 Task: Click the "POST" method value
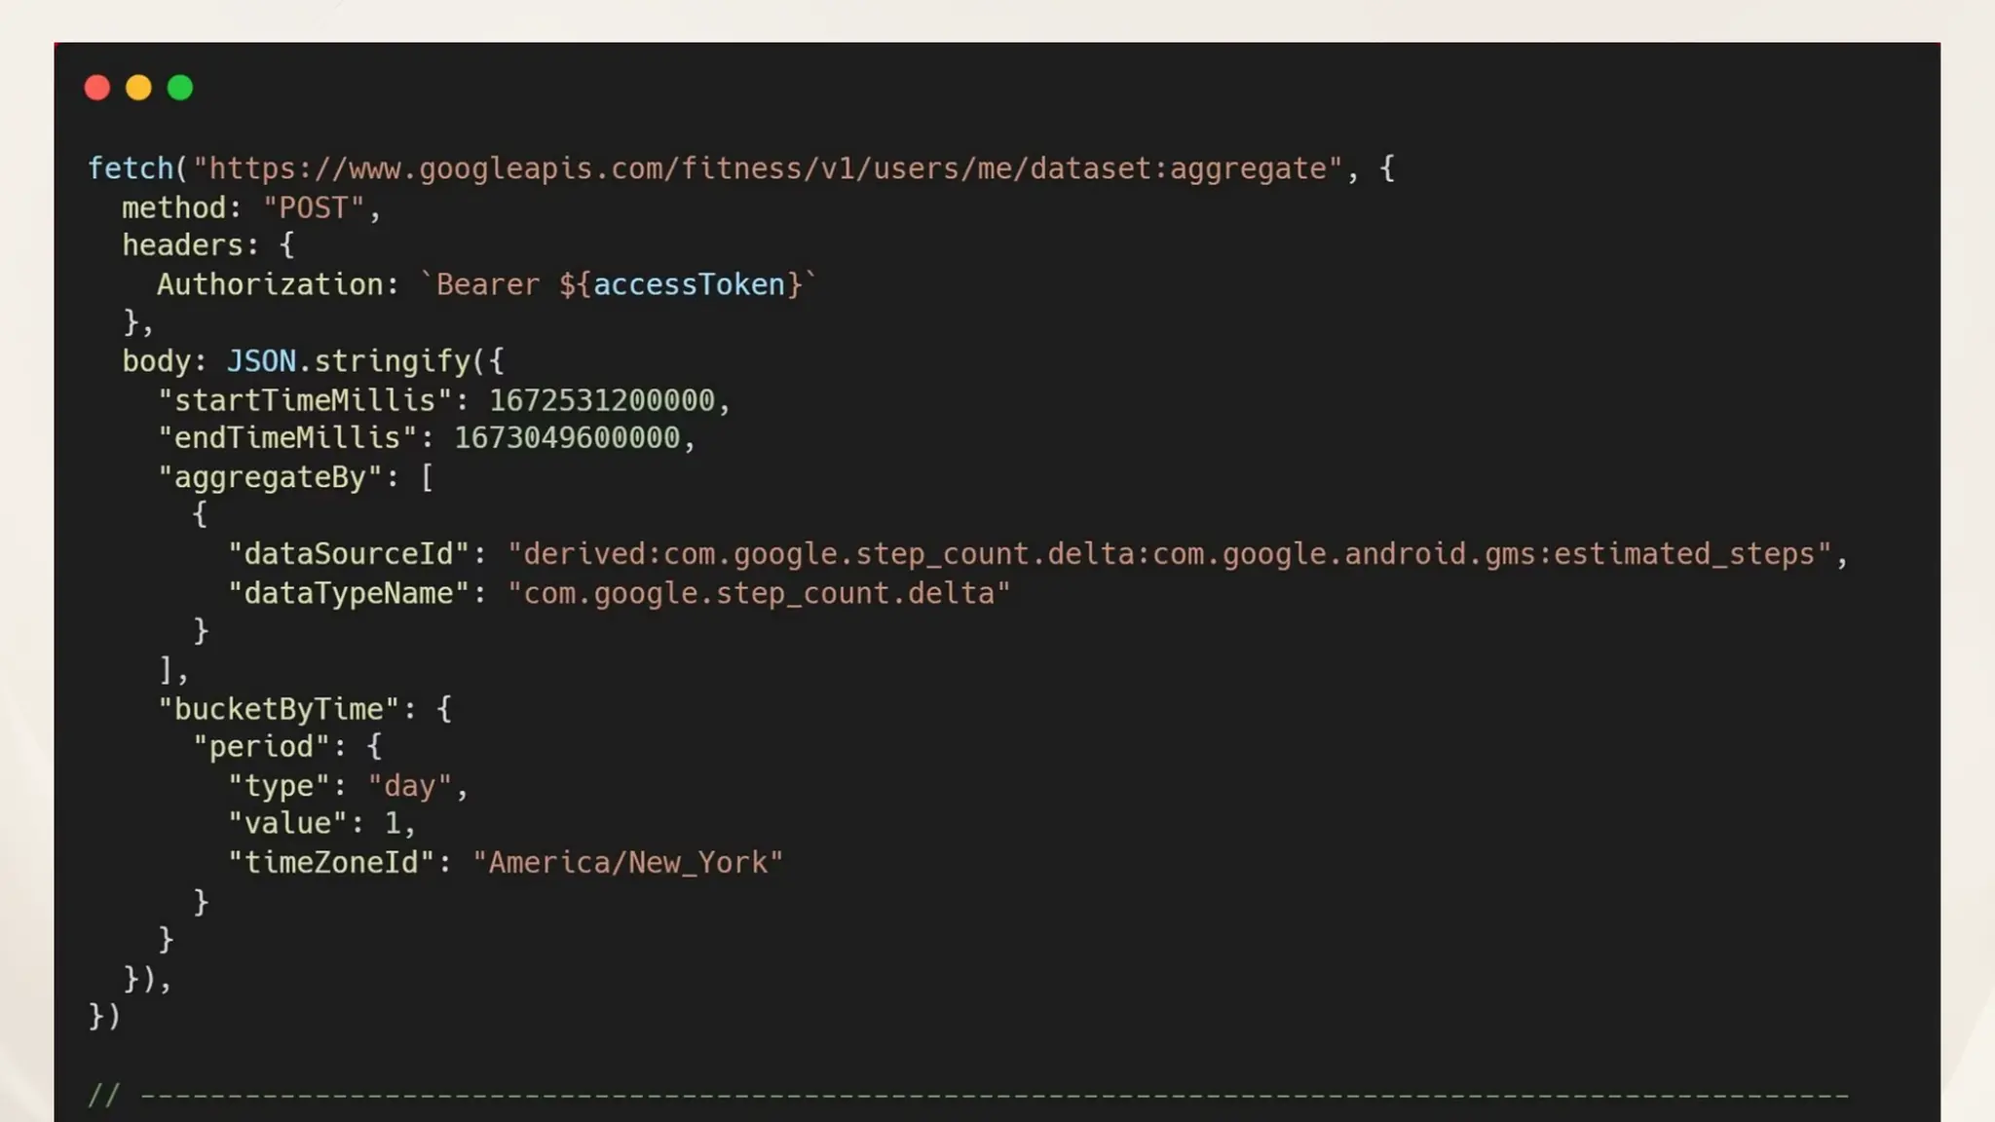(x=314, y=207)
